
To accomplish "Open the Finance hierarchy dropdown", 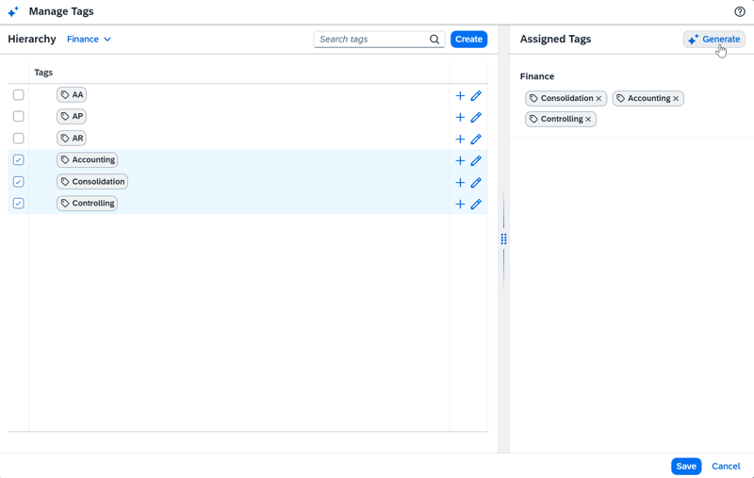I will coord(89,40).
